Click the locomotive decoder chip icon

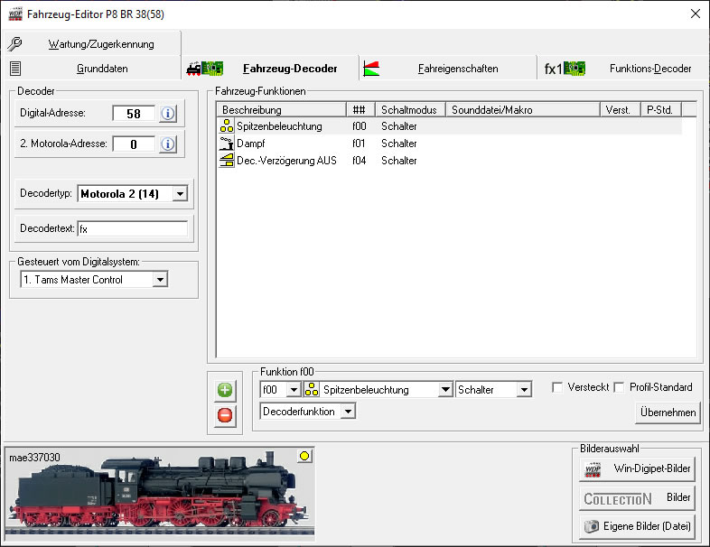(x=205, y=69)
